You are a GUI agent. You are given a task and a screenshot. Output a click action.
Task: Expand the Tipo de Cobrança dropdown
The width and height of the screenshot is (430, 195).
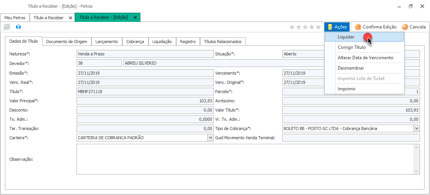click(x=417, y=128)
